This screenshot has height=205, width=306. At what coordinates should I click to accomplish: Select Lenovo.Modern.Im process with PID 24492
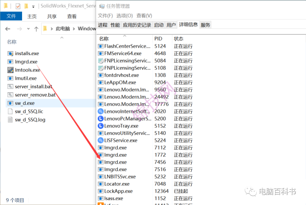[145, 97]
